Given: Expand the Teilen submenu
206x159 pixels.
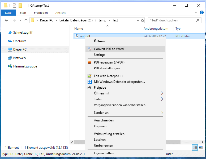Looking at the screenshot, I should tap(162, 99).
